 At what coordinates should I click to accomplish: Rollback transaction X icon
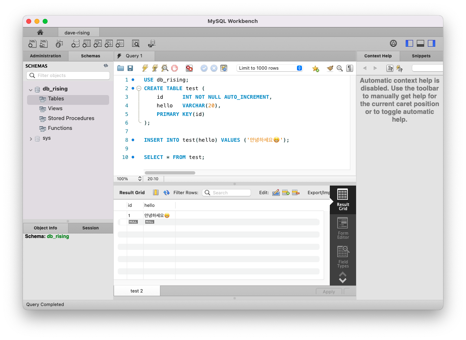point(214,68)
